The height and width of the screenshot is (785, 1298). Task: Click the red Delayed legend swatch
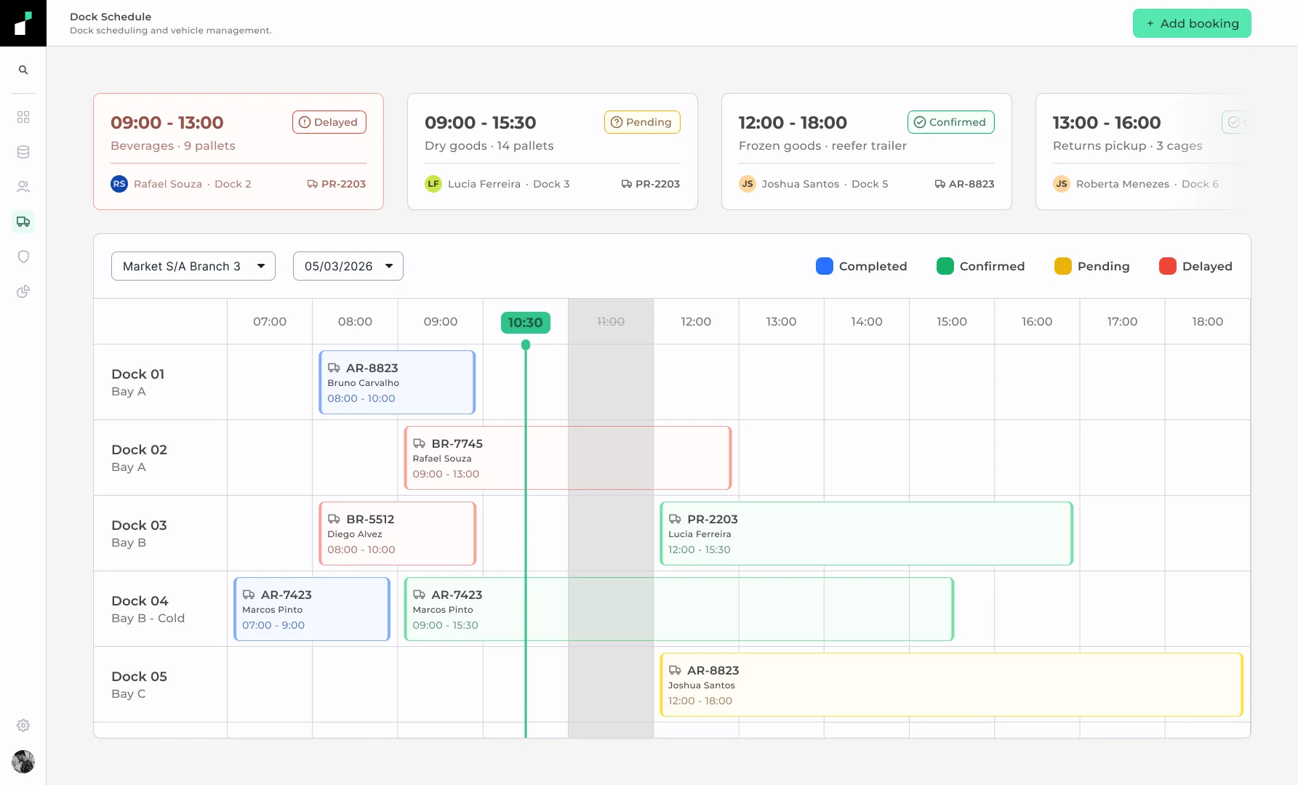click(1168, 266)
